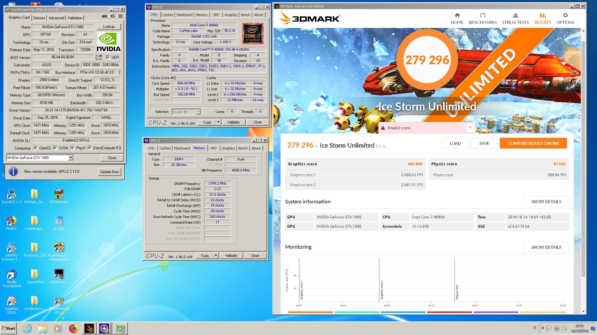Click the 3DMark vertical scrollbar

tap(583, 158)
